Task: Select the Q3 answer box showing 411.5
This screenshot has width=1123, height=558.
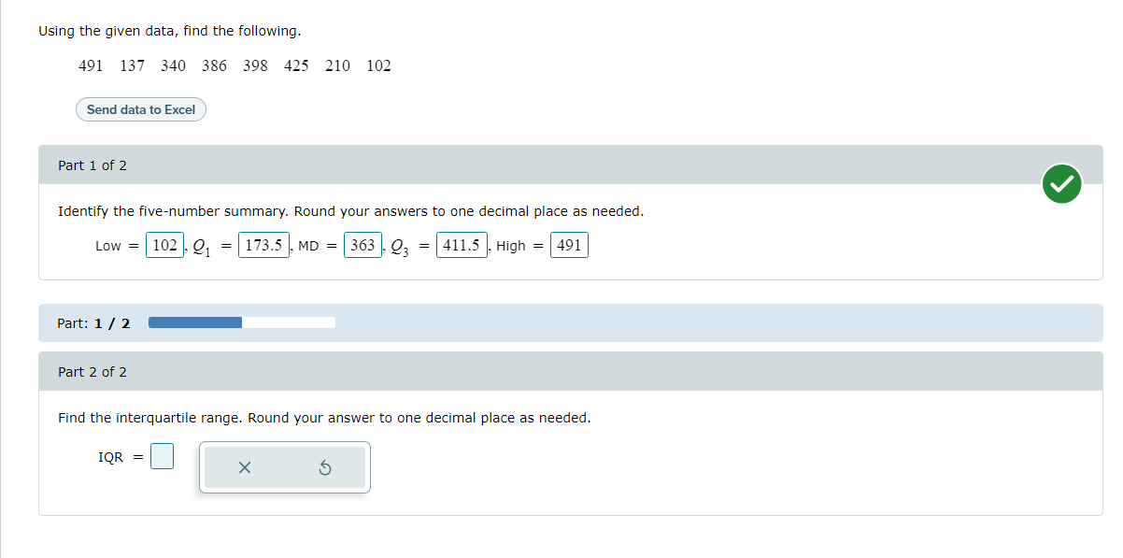Action: pyautogui.click(x=462, y=244)
